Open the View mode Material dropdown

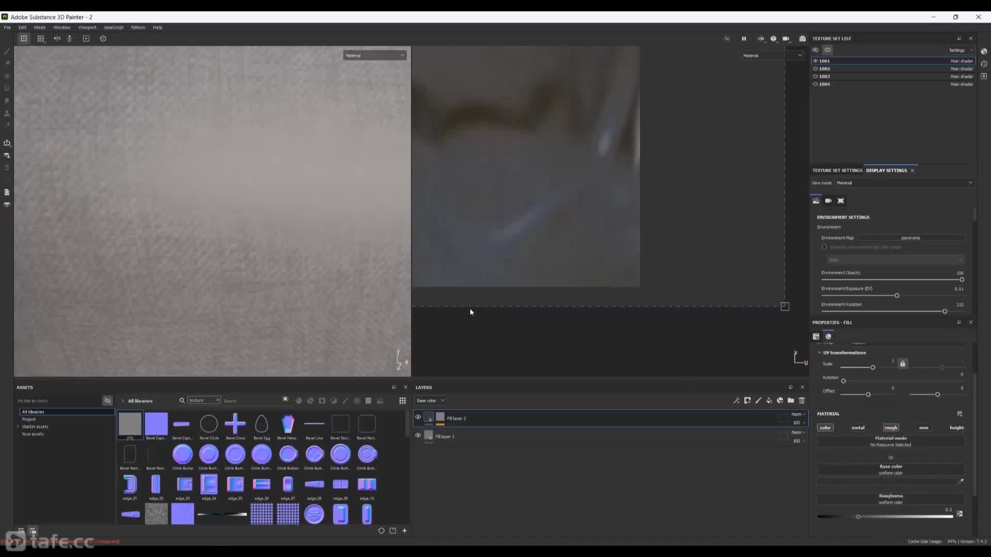coord(904,183)
